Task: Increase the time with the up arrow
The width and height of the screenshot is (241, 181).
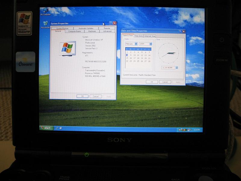Action: 177,67
